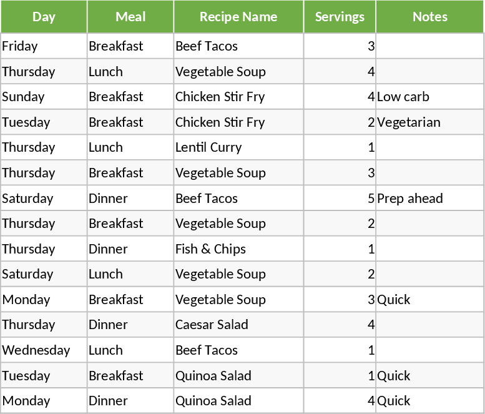
Task: Select the Friday day cell
Action: pyautogui.click(x=44, y=46)
